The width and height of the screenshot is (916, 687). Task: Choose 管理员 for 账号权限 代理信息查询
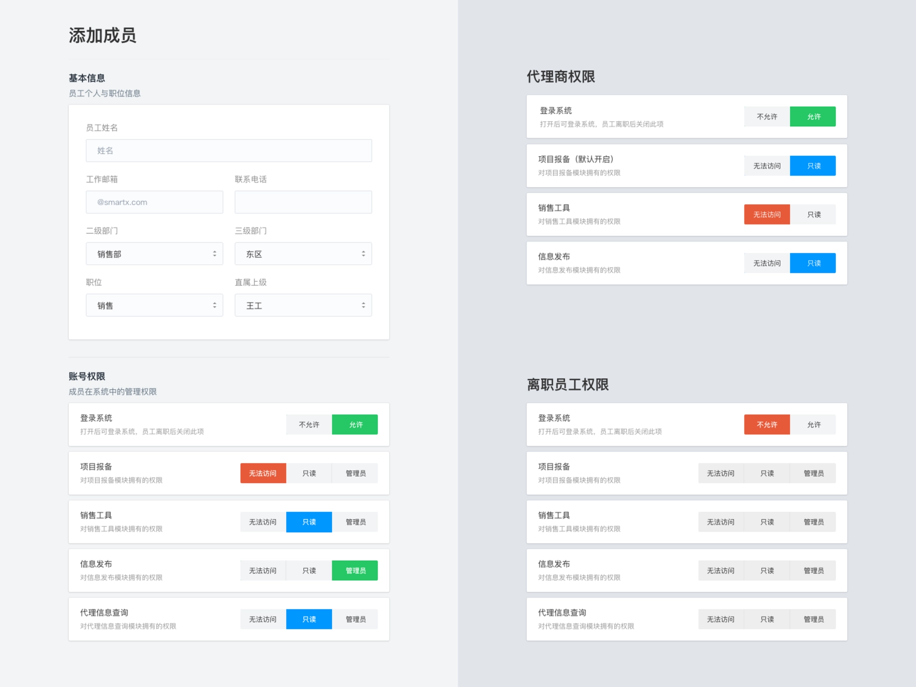[355, 619]
